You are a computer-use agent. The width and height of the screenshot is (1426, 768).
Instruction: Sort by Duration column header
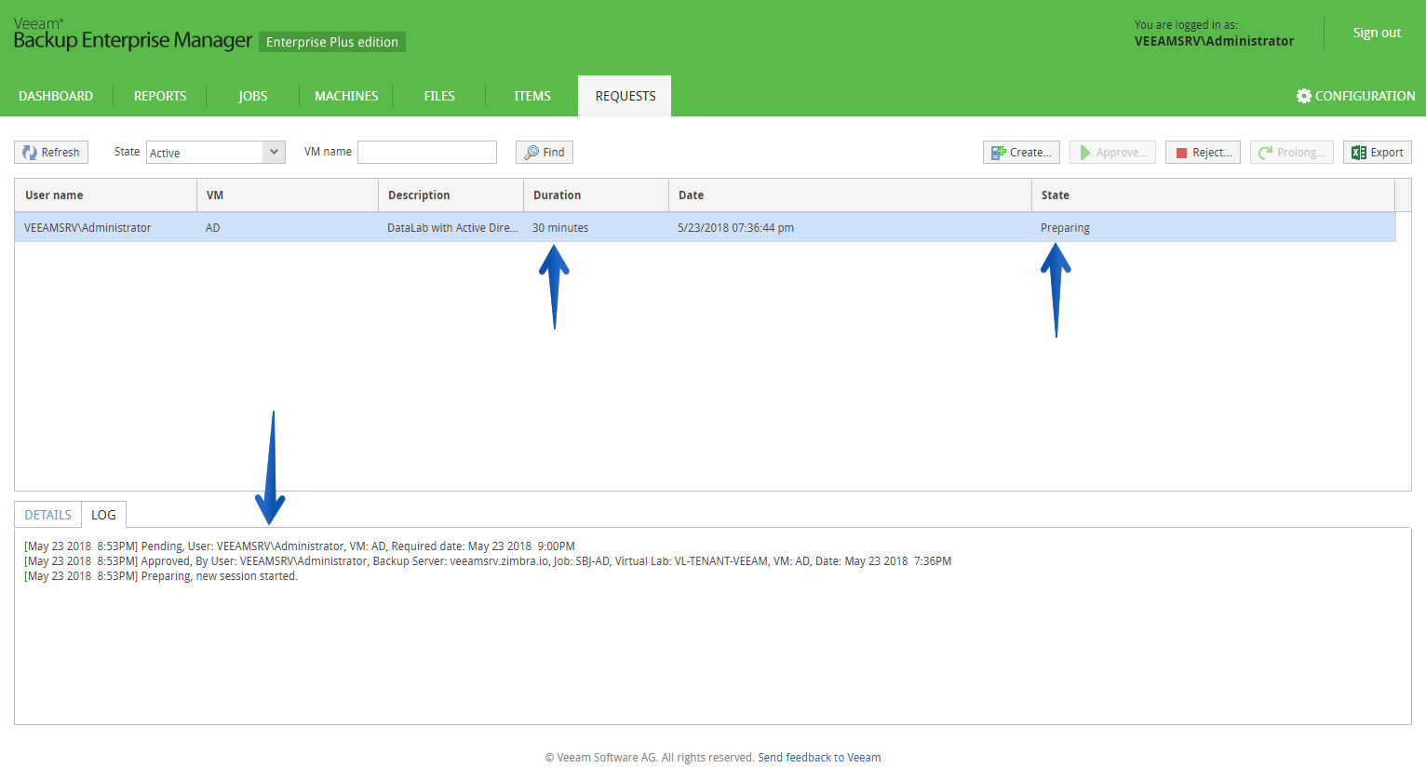tap(597, 195)
